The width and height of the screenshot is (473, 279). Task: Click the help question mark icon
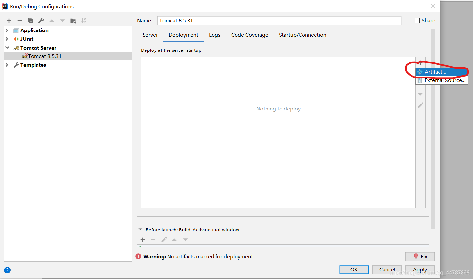[x=7, y=270]
